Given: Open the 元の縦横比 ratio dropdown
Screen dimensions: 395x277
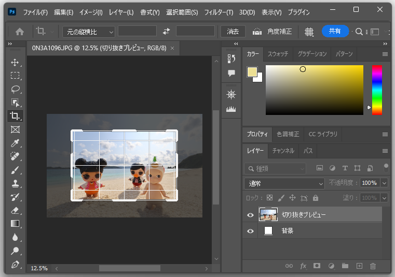Looking at the screenshot, I should click(x=89, y=32).
